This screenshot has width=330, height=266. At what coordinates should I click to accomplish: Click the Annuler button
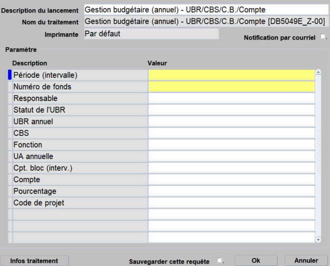(x=306, y=261)
